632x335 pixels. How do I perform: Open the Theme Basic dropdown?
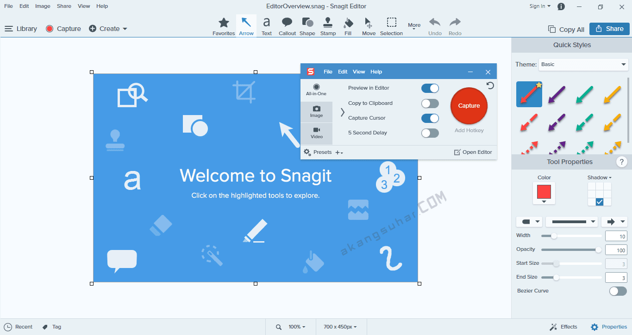(x=583, y=64)
